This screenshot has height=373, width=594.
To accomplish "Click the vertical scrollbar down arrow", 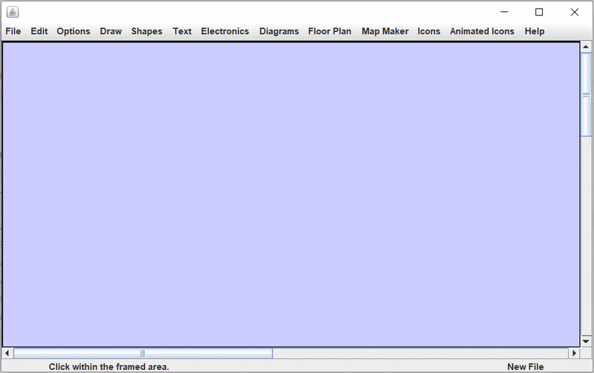I will [x=586, y=340].
